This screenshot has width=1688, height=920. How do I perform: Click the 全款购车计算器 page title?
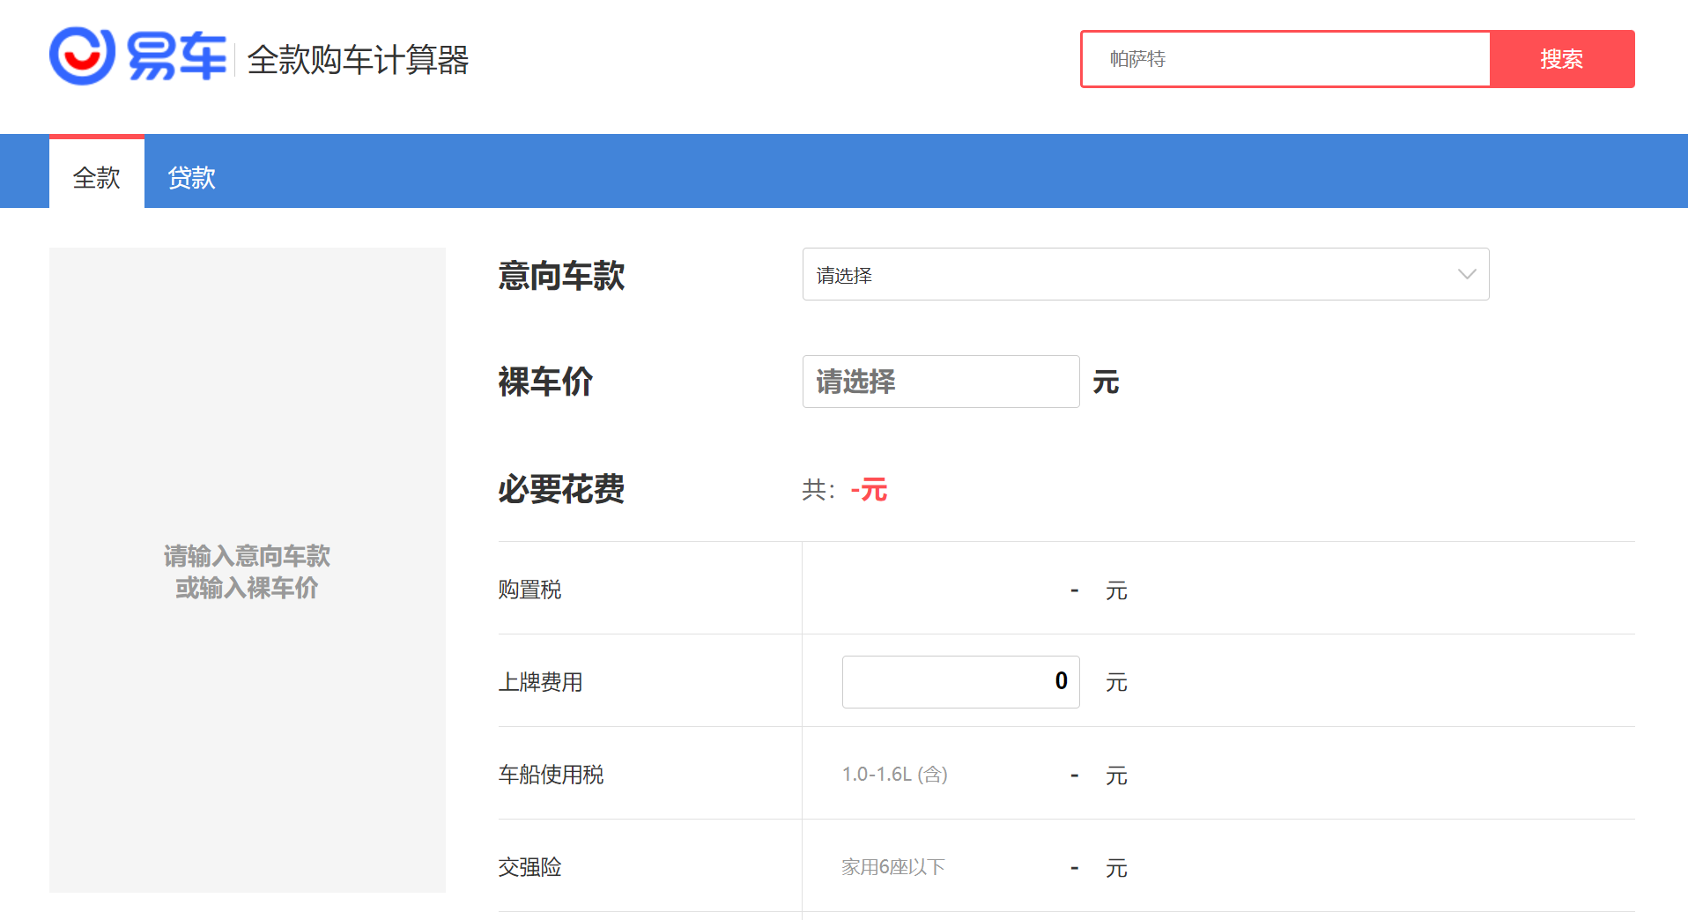click(x=358, y=60)
